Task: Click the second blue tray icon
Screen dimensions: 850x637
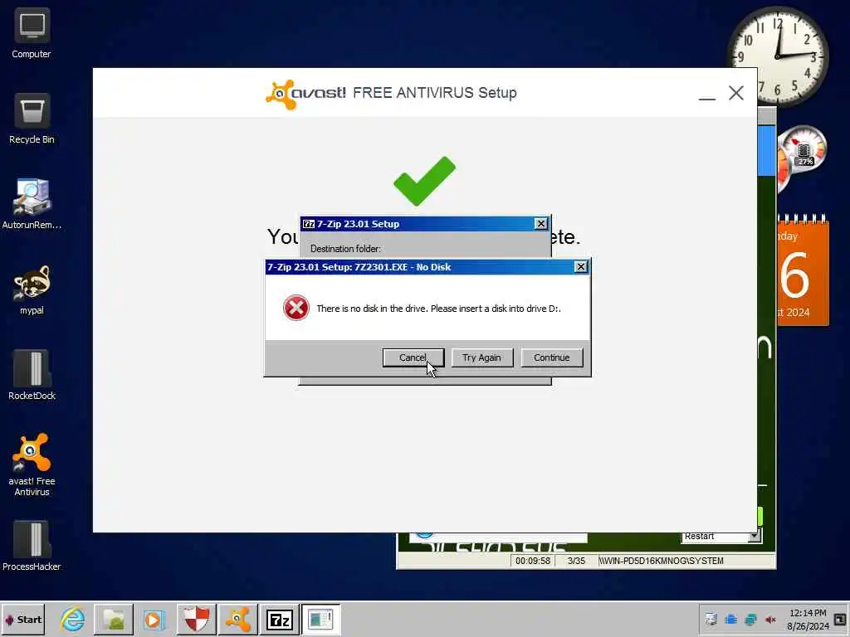Action: click(x=730, y=620)
